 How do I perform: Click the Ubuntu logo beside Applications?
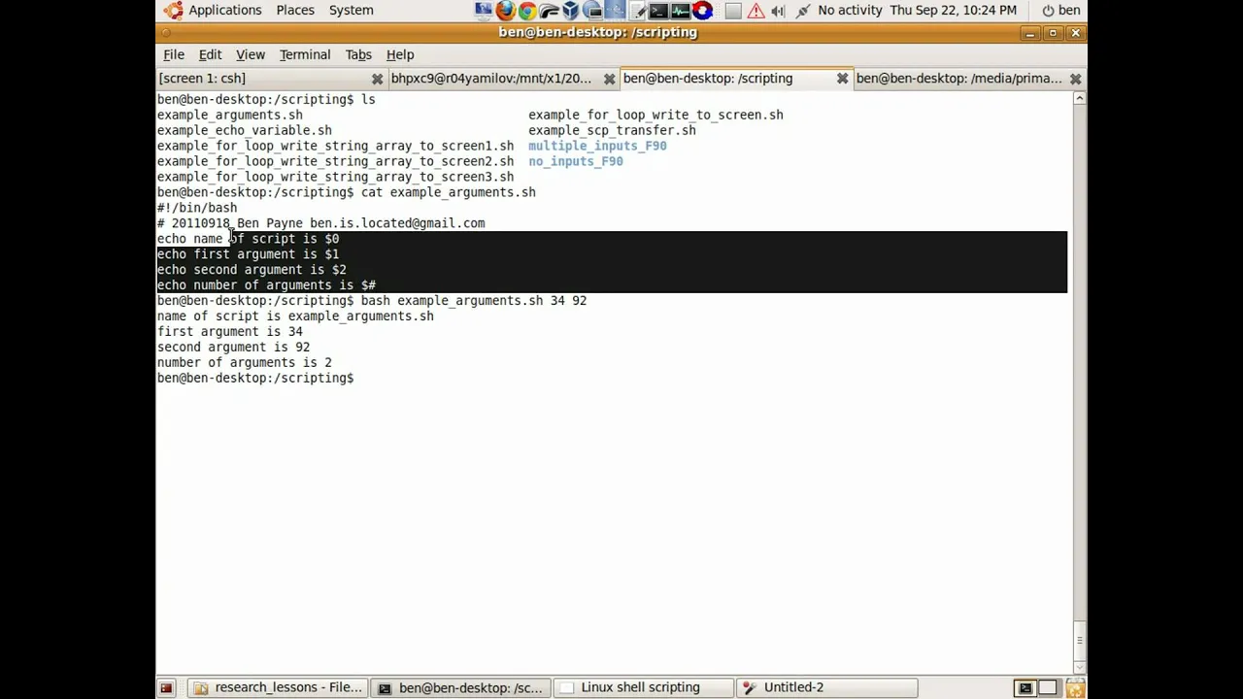(x=173, y=11)
